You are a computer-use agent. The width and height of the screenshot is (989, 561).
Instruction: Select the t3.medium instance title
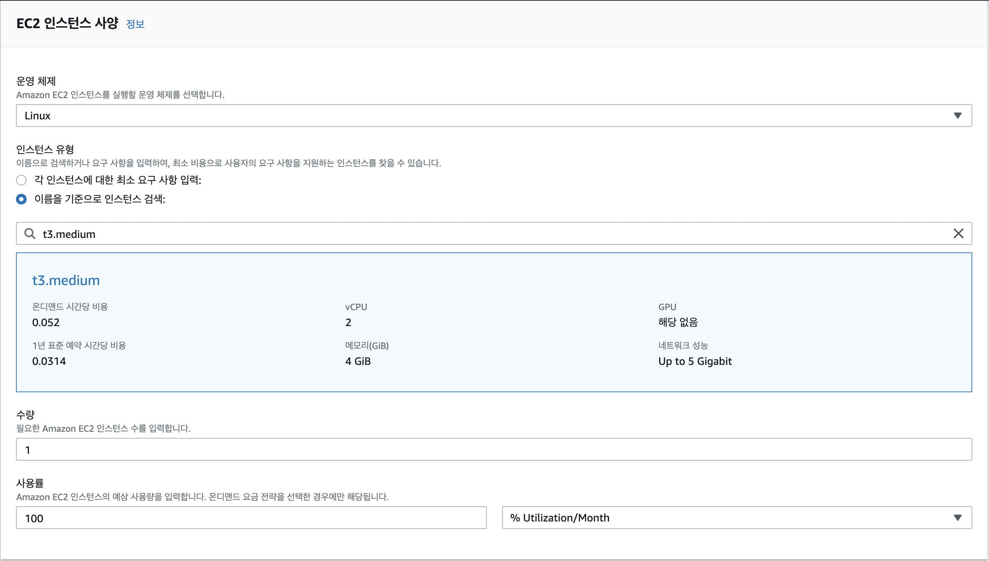tap(66, 280)
